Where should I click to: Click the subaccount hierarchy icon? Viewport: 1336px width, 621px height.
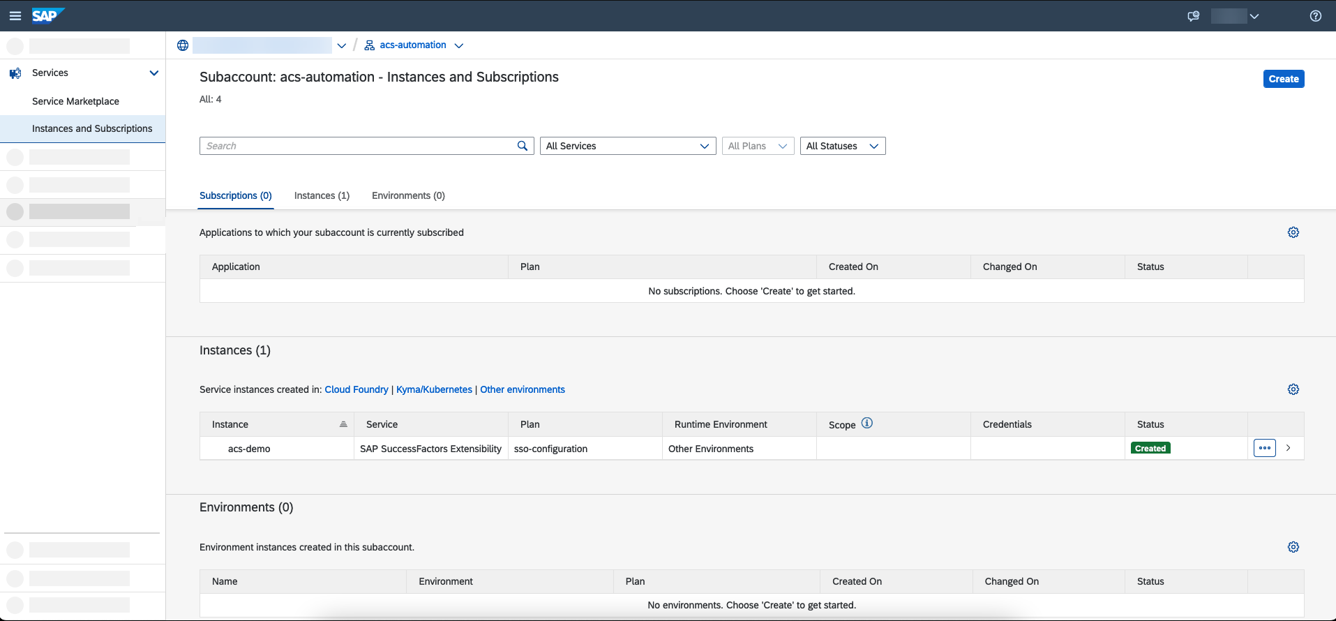point(370,45)
